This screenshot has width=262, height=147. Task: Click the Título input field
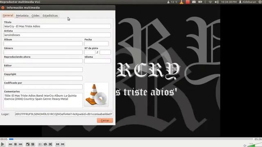(57, 26)
